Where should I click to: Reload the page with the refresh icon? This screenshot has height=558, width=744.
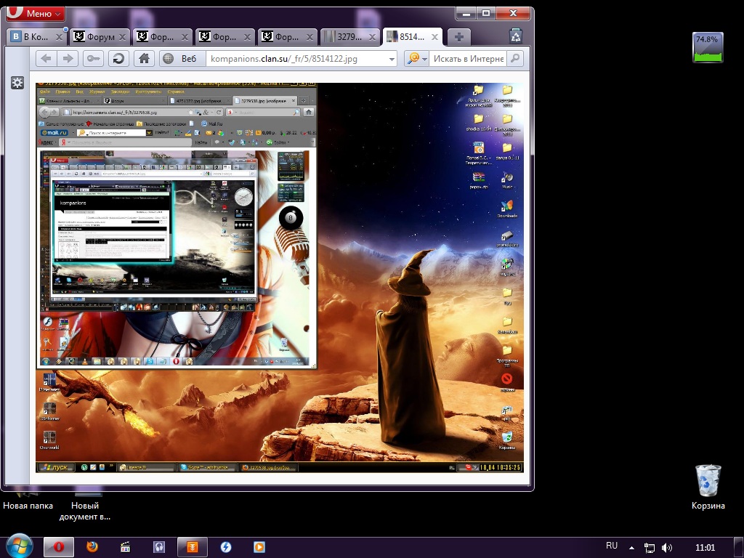118,58
